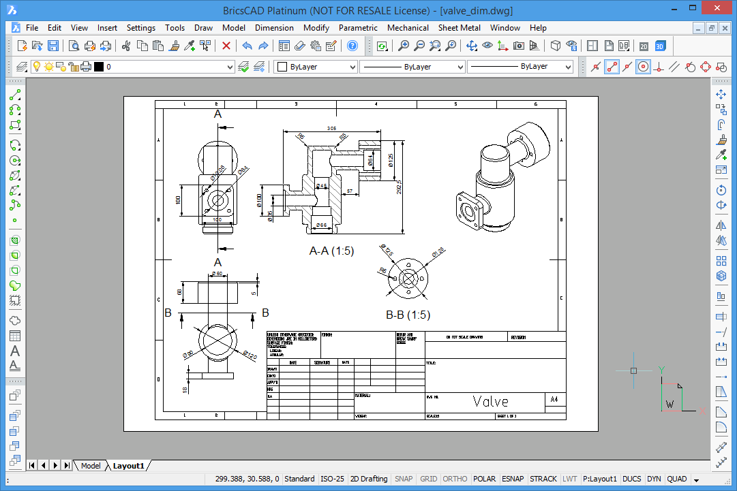Switch to the Model tab

tap(90, 466)
